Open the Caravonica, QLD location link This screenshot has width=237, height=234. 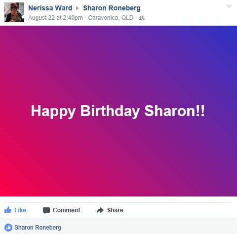click(x=111, y=18)
